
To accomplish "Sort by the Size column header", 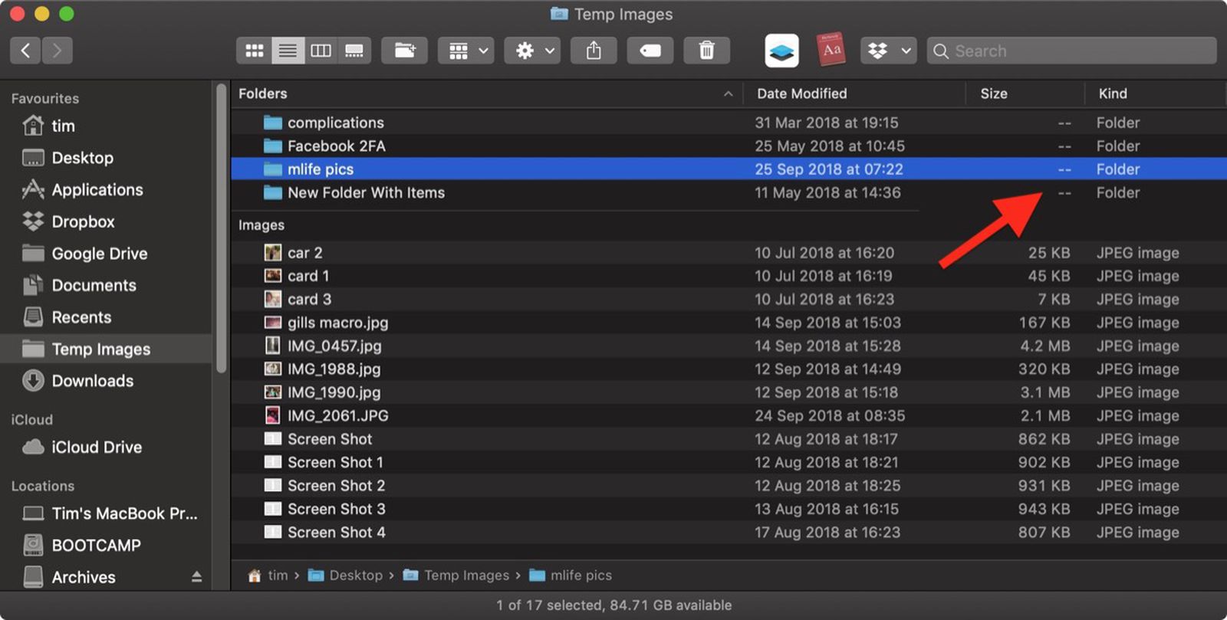I will 994,93.
